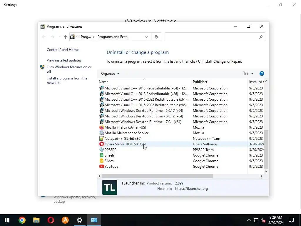Open Google Chrome from the taskbar
The width and height of the screenshot is (301, 226).
(22, 220)
